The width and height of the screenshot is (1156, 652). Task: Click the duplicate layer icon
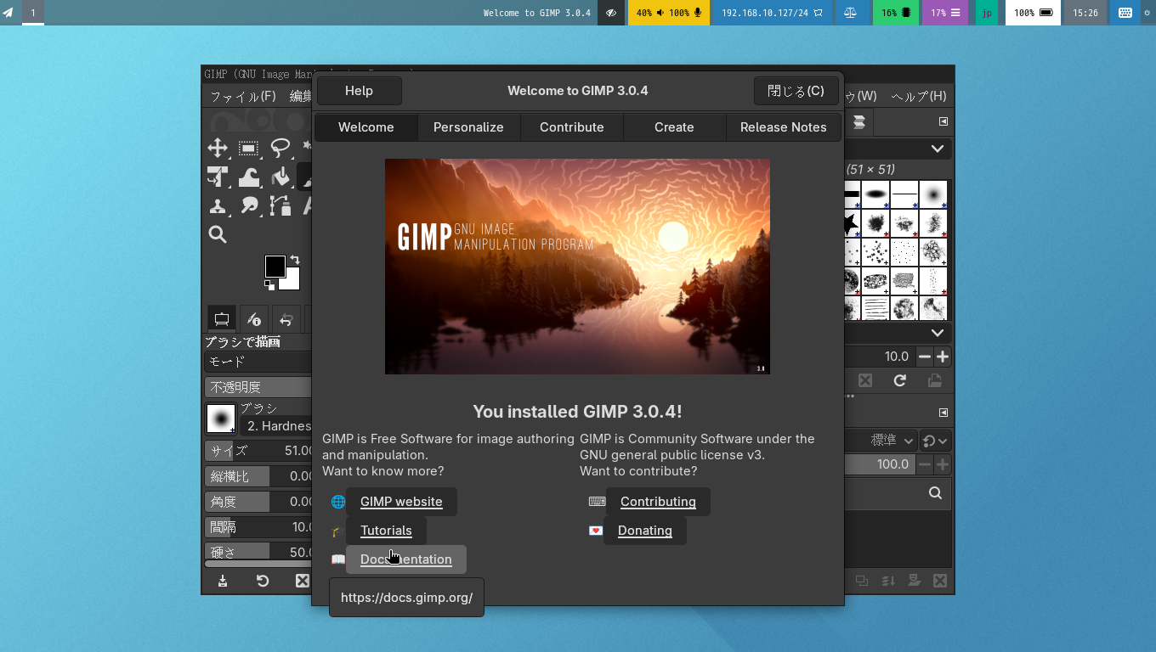(x=862, y=581)
